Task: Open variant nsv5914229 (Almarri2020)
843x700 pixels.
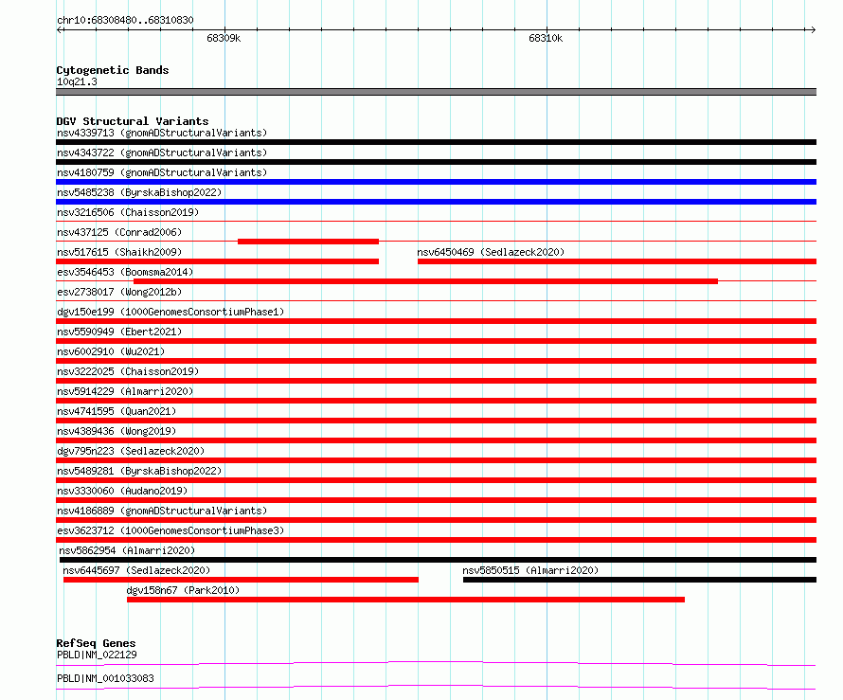Action: tap(125, 391)
